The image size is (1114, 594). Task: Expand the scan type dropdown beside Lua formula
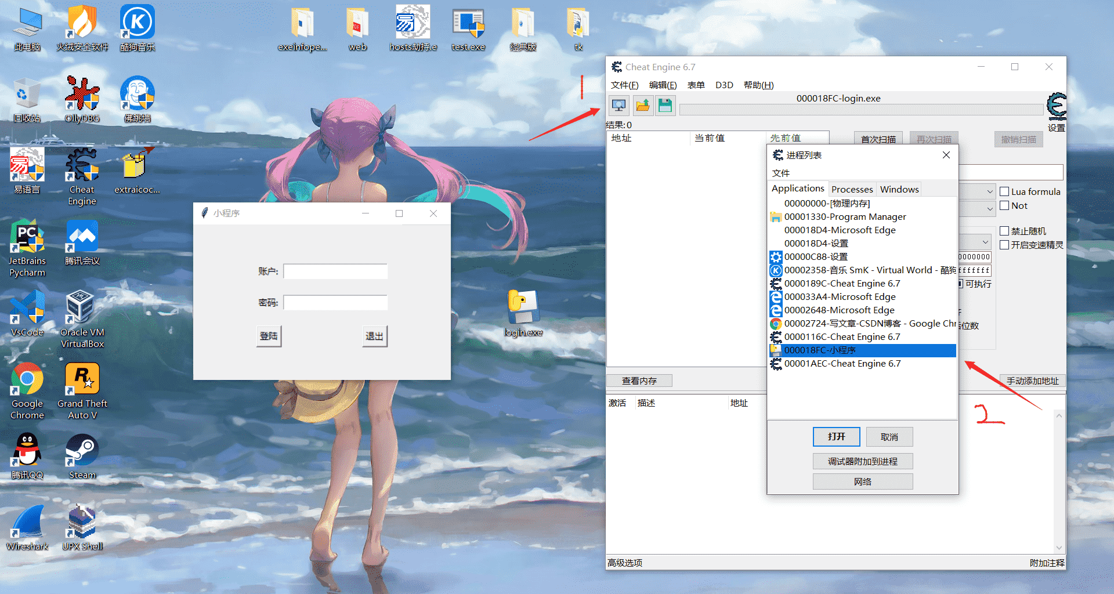tap(990, 191)
